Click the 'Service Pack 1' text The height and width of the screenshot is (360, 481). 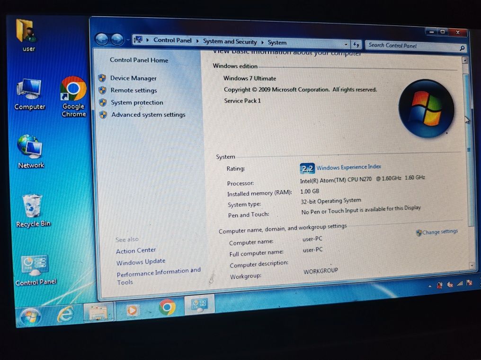click(x=242, y=101)
